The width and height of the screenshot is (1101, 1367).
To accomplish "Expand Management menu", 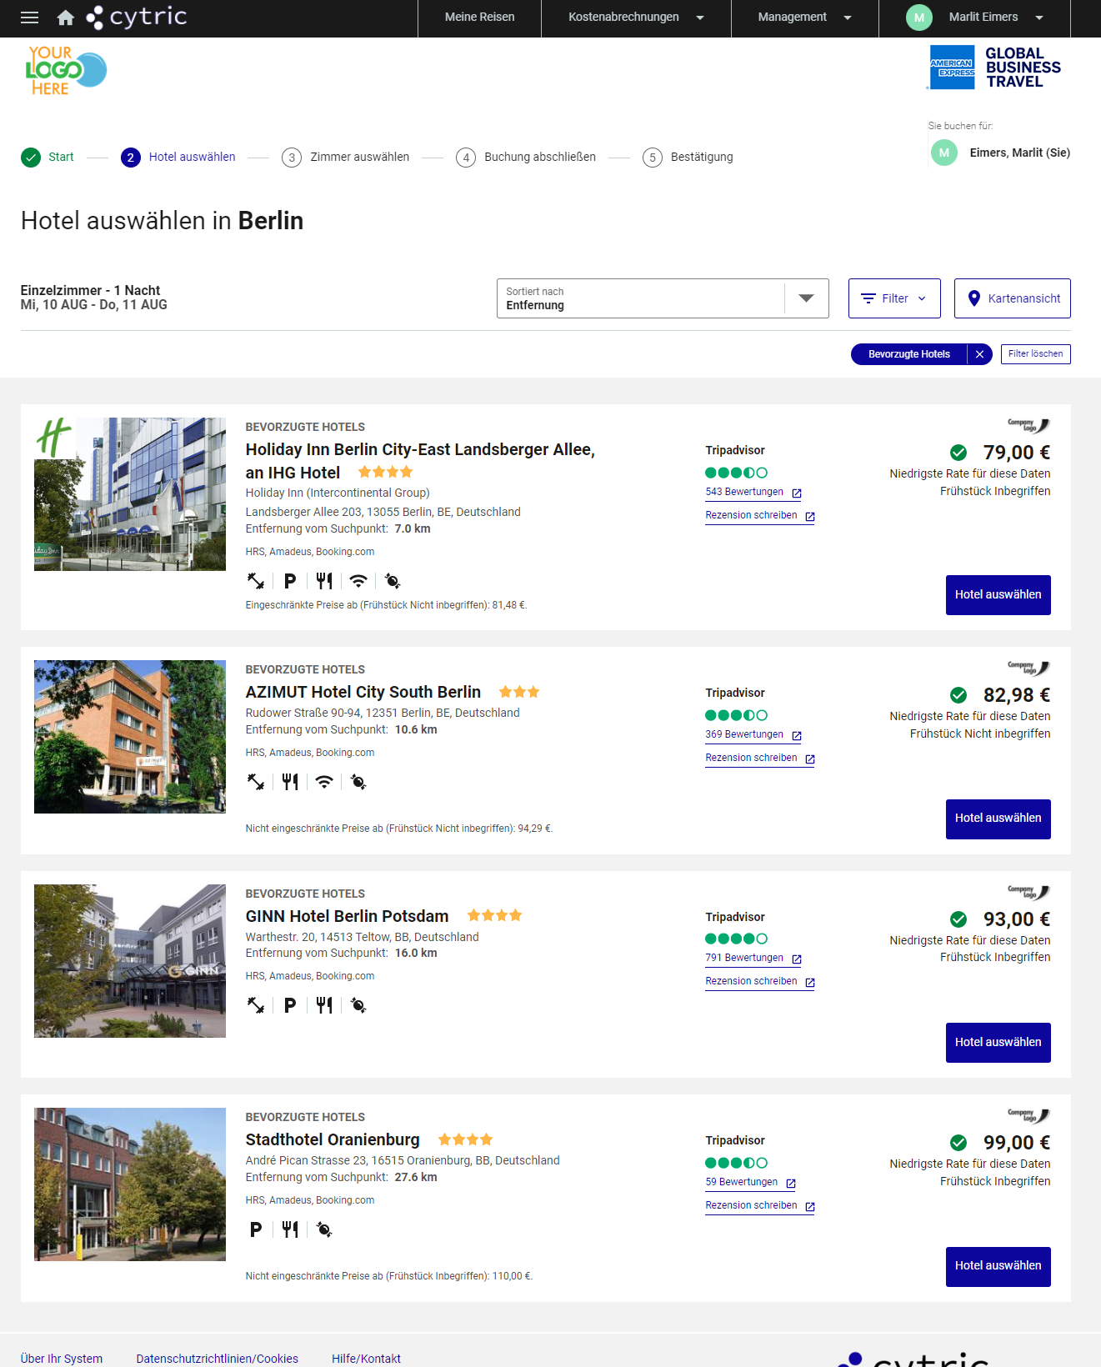I will 804,18.
